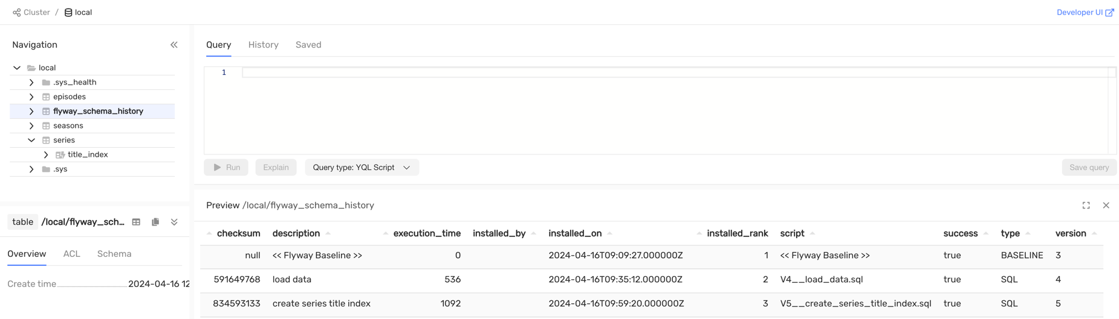Screen dimensions: 1119x319
Task: Open the Query type: YQL Script dropdown
Action: pyautogui.click(x=362, y=168)
